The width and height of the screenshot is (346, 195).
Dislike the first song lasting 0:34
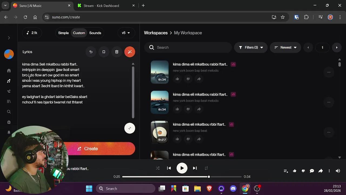click(x=188, y=79)
